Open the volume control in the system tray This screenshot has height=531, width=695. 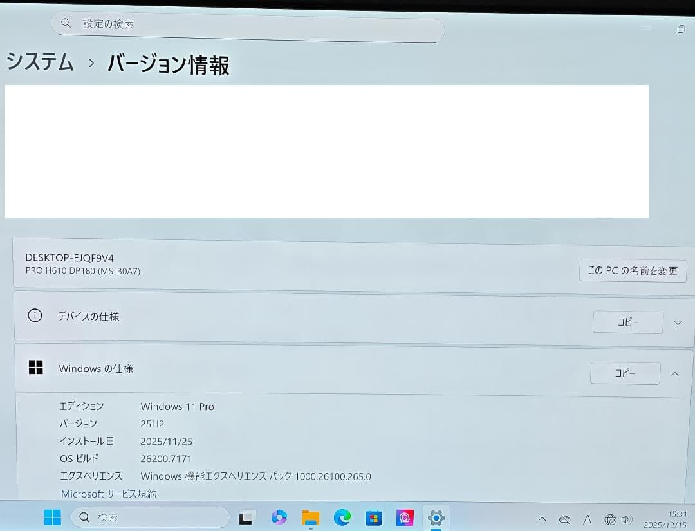pyautogui.click(x=627, y=519)
